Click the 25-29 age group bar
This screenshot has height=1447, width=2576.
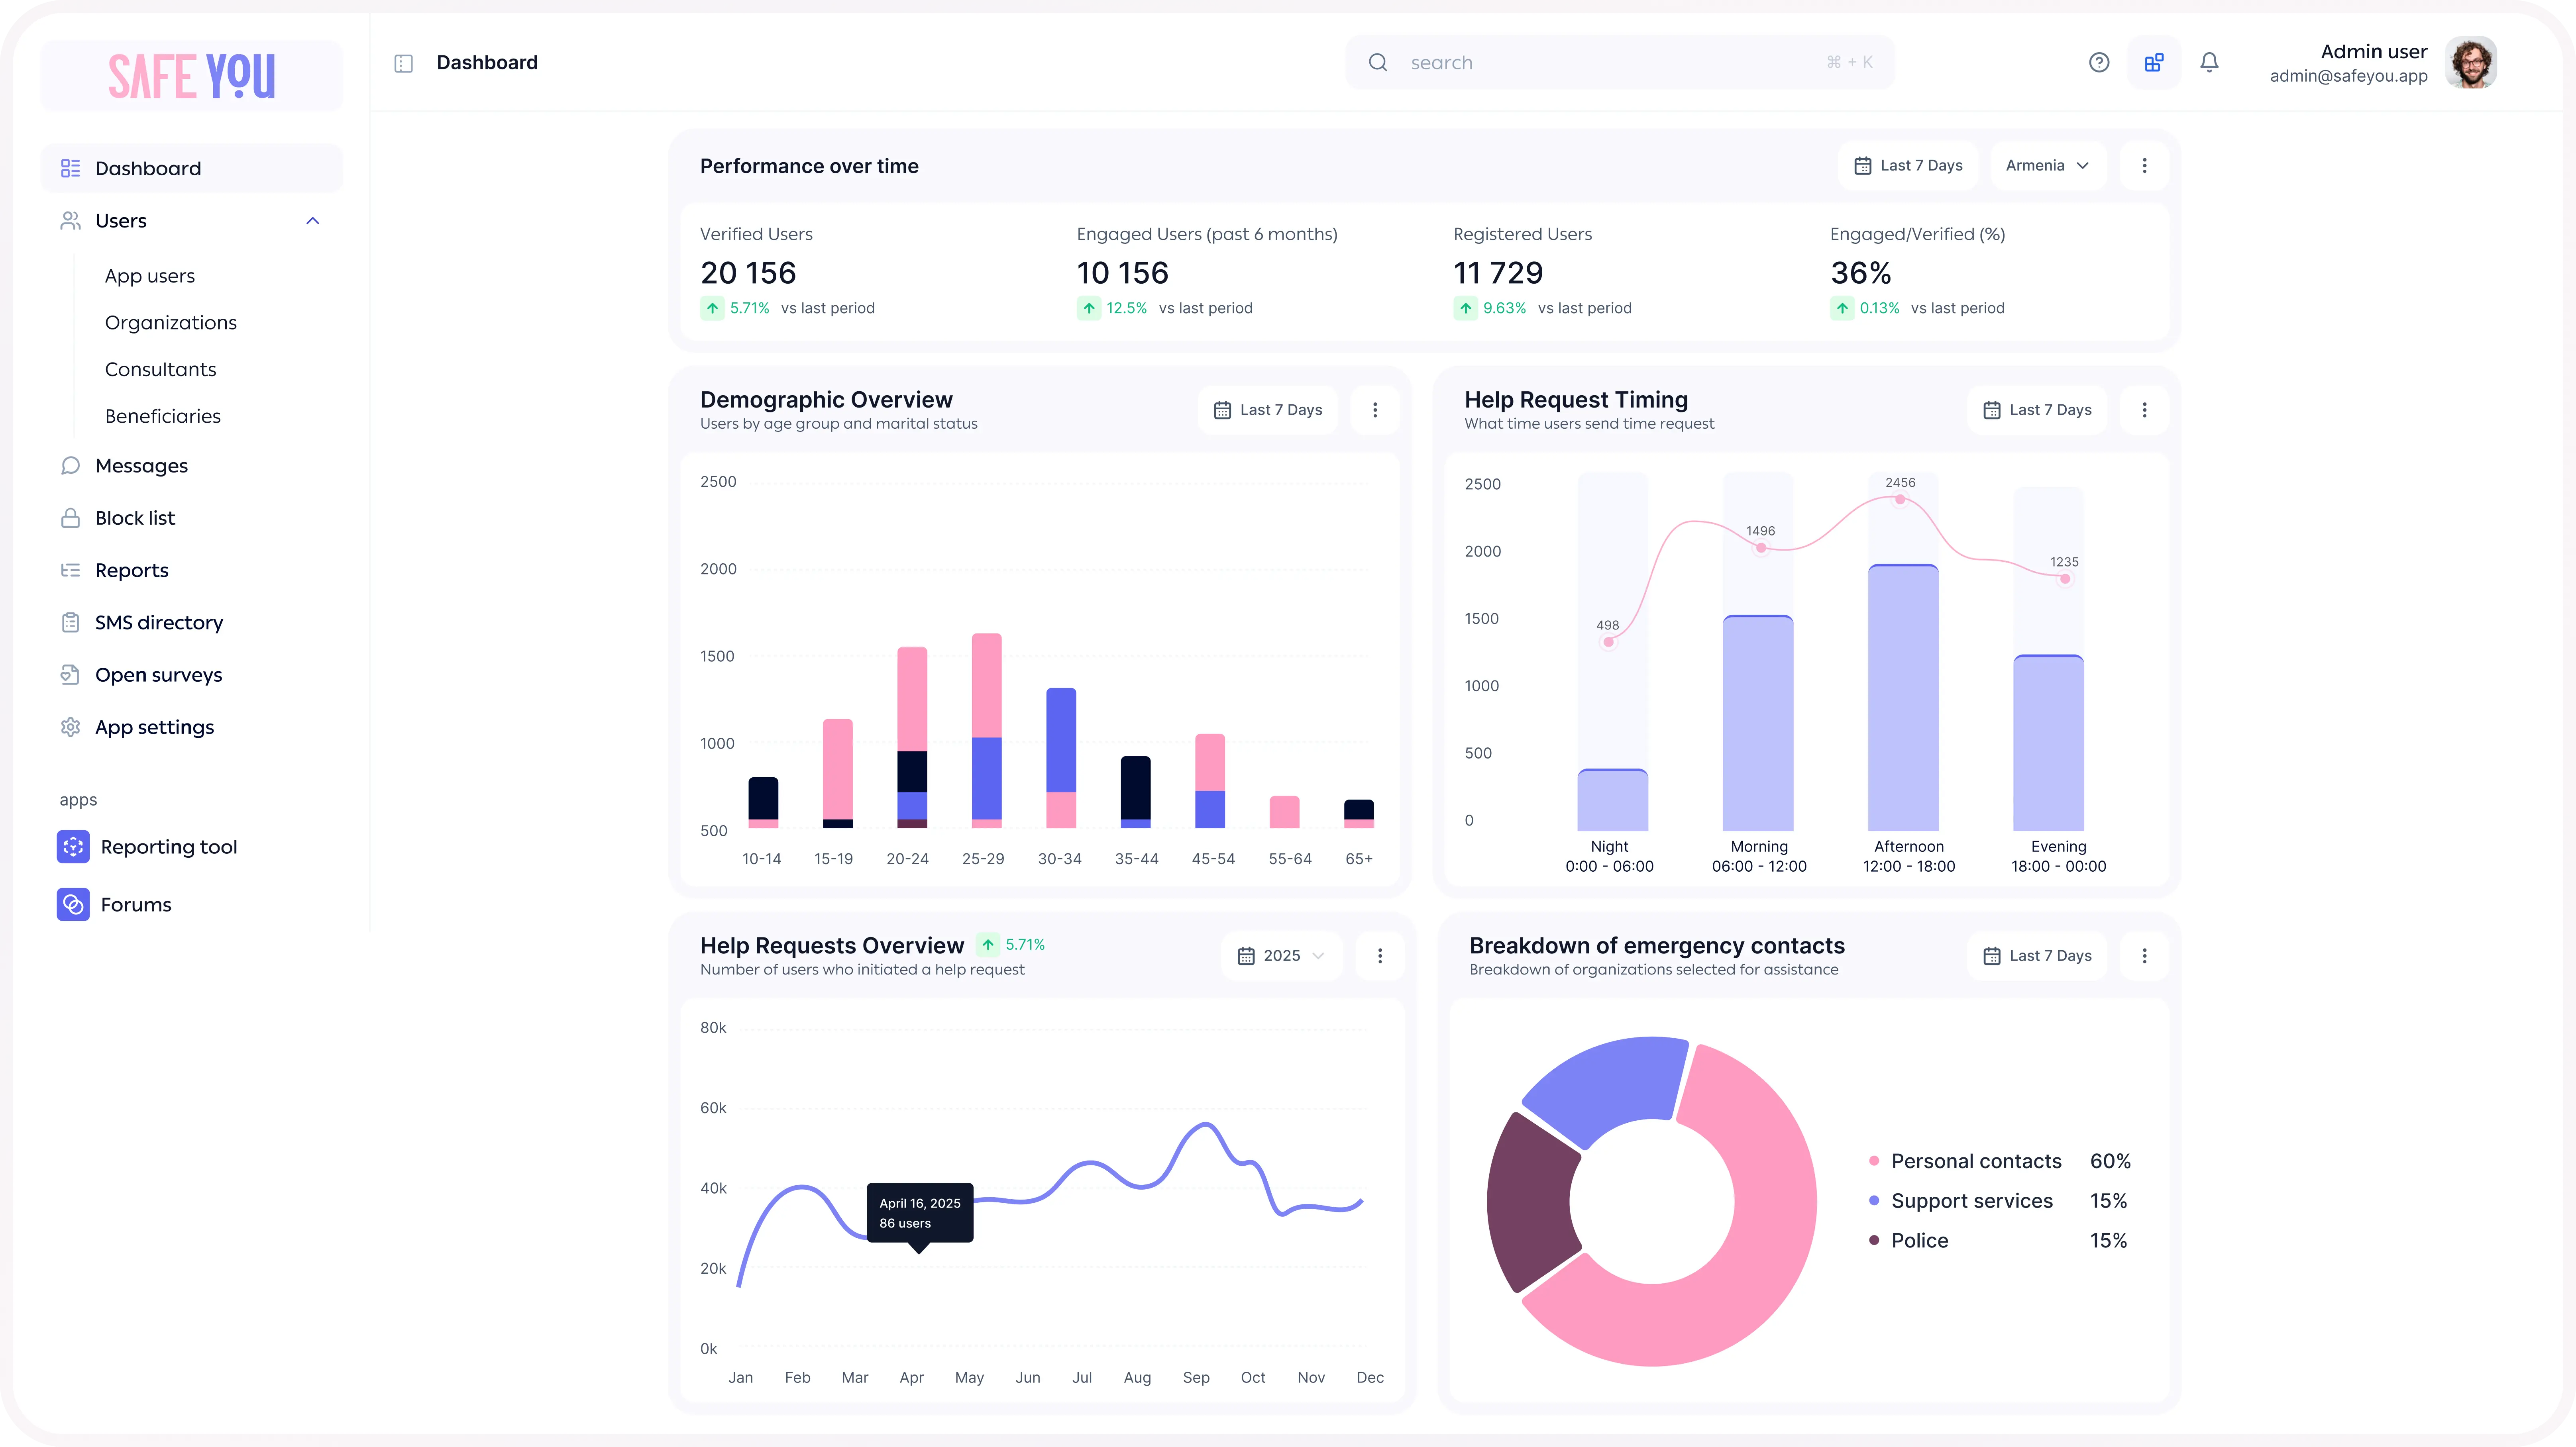[x=987, y=731]
